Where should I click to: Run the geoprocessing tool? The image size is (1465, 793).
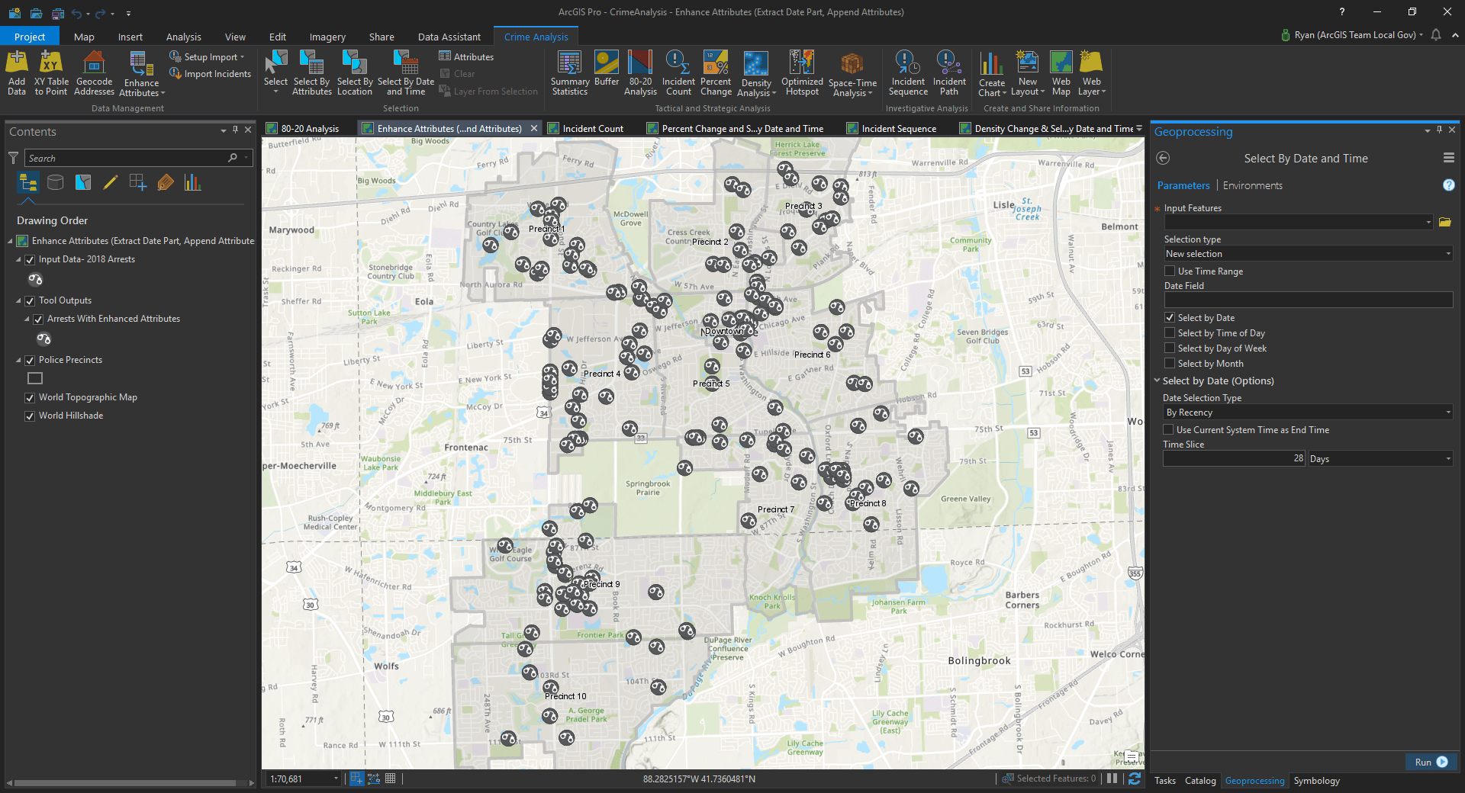click(x=1431, y=762)
